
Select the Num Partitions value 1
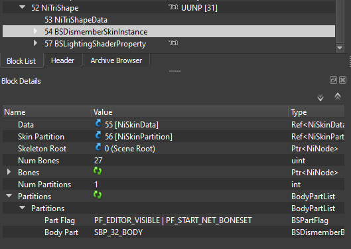(x=96, y=185)
